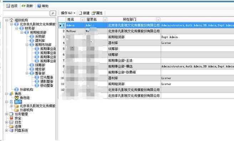Select the WxUser name cell in row 2
Screen dimensions: 234x141
(x=76, y=31)
